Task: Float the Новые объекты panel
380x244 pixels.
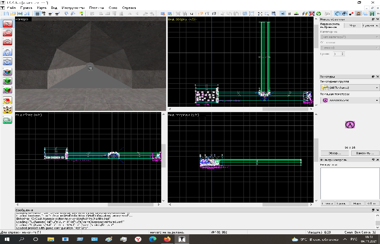Action: [373, 19]
